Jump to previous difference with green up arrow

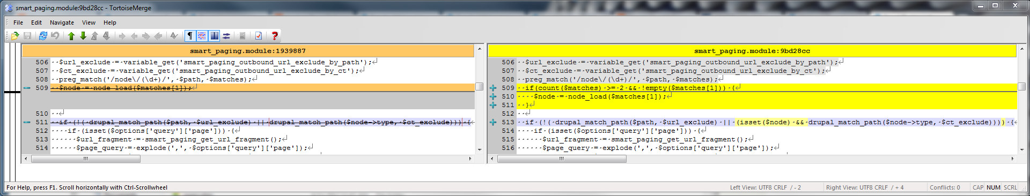(x=71, y=36)
